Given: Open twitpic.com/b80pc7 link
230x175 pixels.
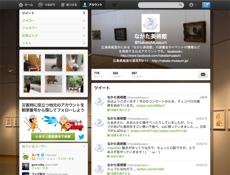Looking at the screenshot, I should [x=151, y=106].
